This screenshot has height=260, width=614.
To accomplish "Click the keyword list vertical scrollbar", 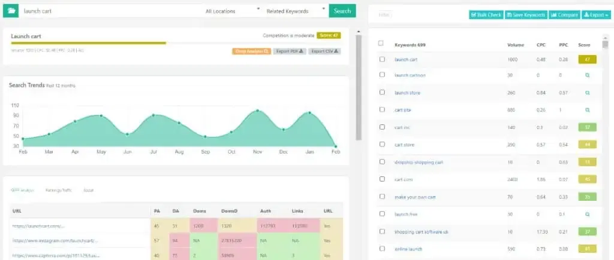I will (606, 44).
